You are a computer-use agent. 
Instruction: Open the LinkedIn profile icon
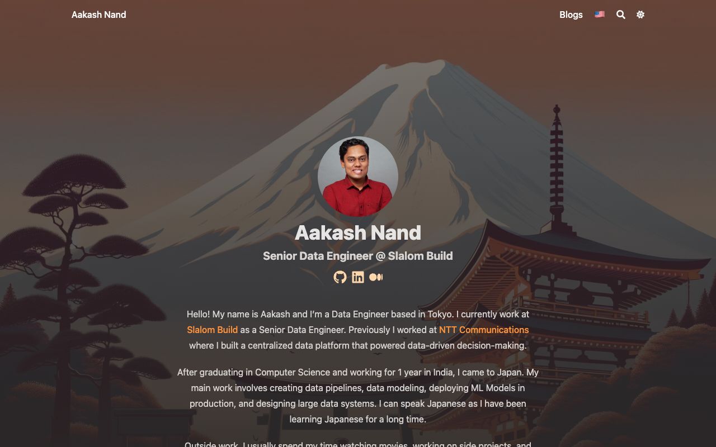pos(358,277)
